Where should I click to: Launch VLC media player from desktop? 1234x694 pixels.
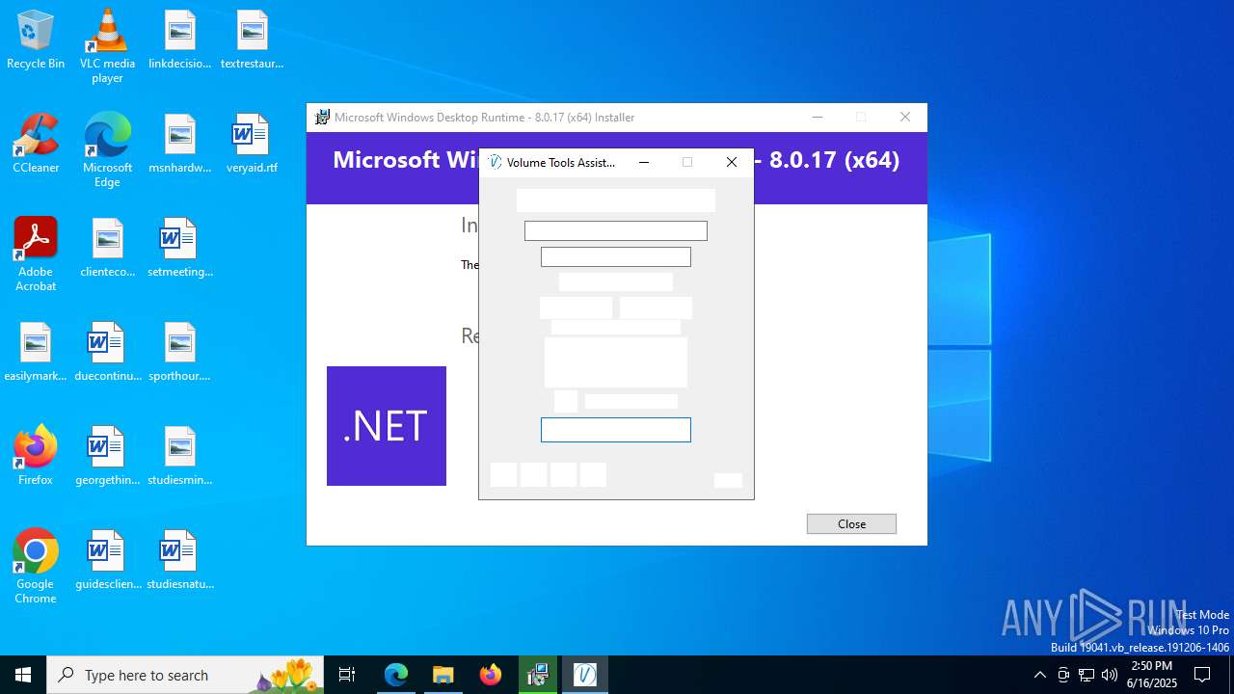click(107, 45)
